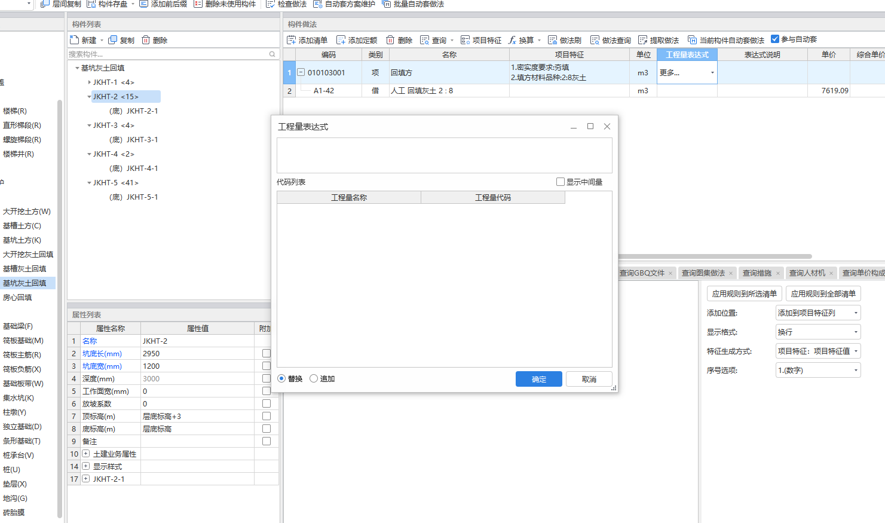885x523 pixels.
Task: Click the 确定 button in the dialog
Action: coord(539,379)
